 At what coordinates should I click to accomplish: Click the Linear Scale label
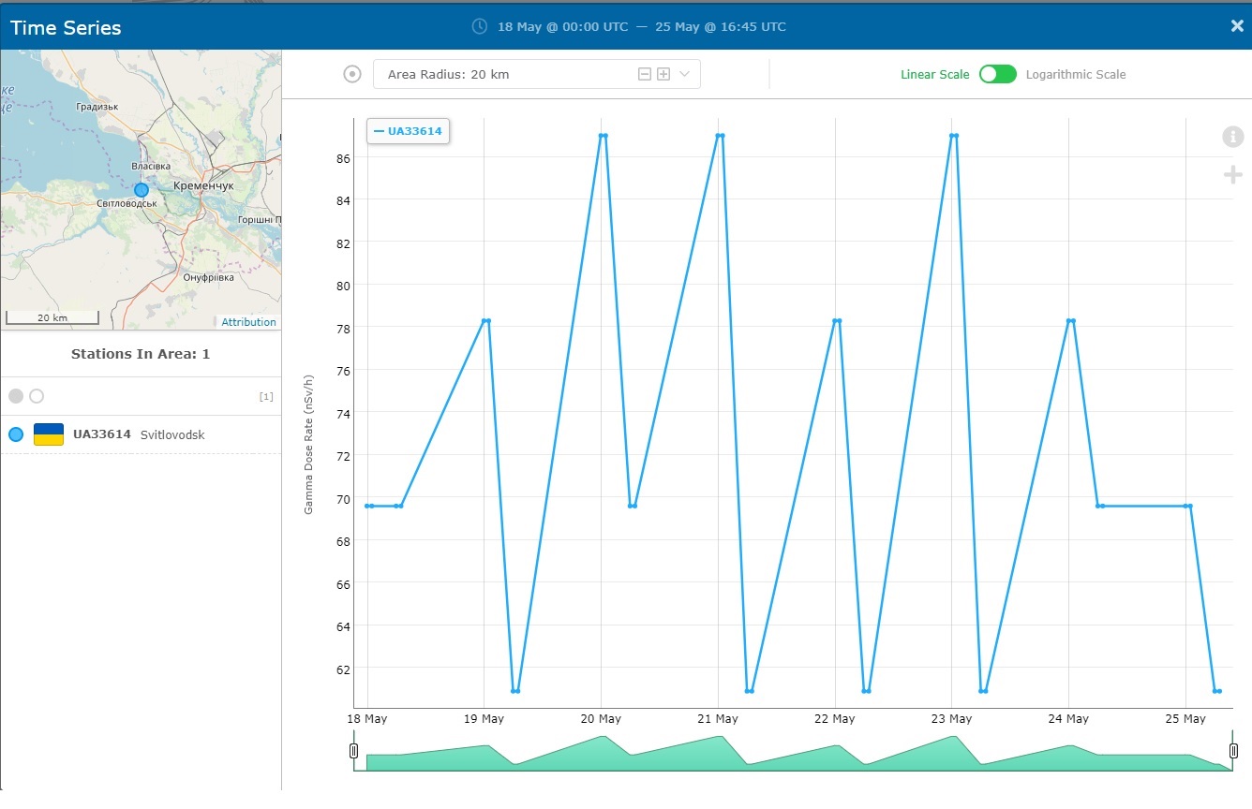click(x=934, y=74)
